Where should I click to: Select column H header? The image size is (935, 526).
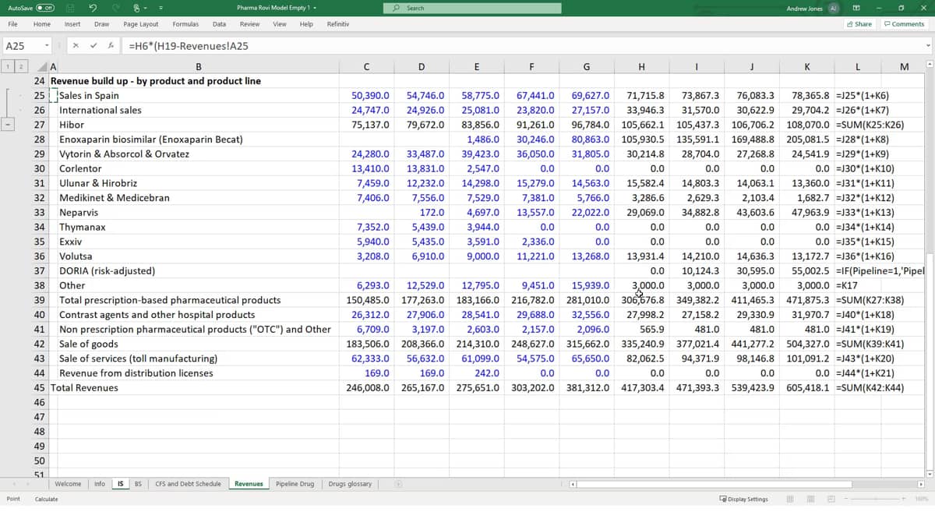click(x=641, y=67)
